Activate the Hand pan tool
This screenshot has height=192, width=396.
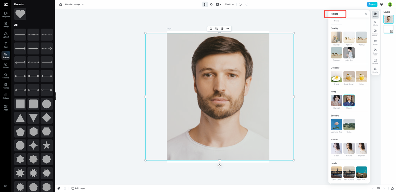point(211,4)
